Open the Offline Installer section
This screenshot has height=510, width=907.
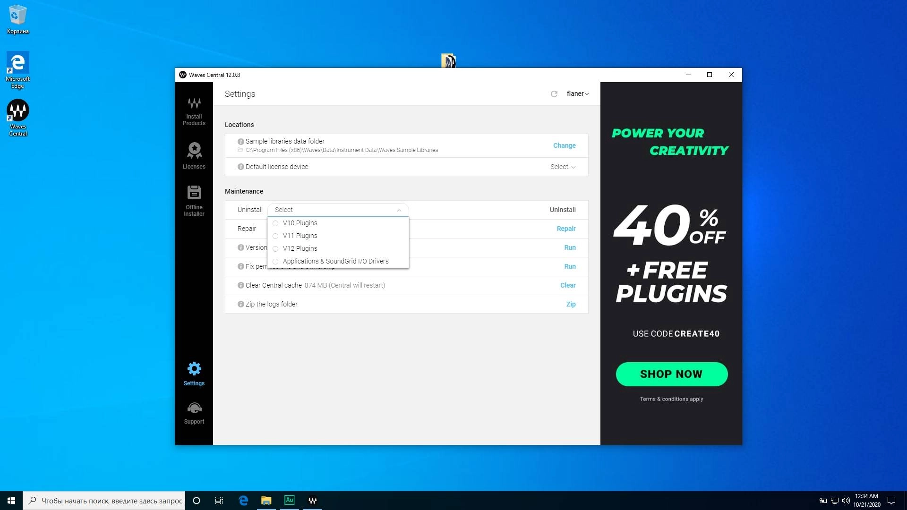194,200
